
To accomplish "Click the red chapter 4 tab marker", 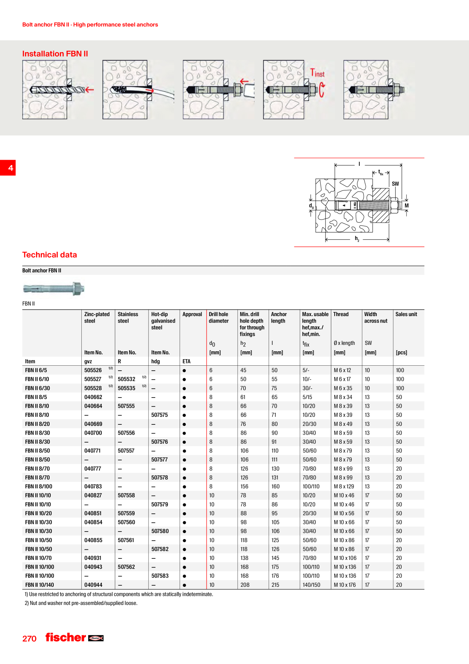I will (x=8, y=168).
